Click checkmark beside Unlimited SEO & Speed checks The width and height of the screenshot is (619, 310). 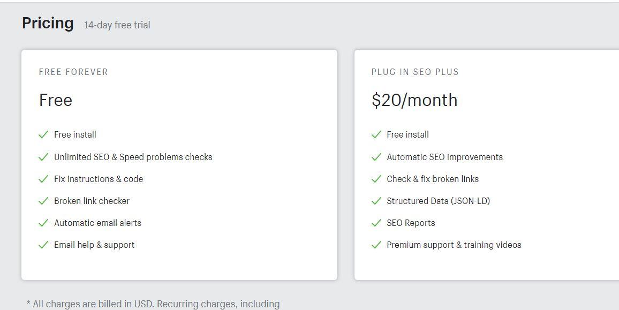point(43,157)
